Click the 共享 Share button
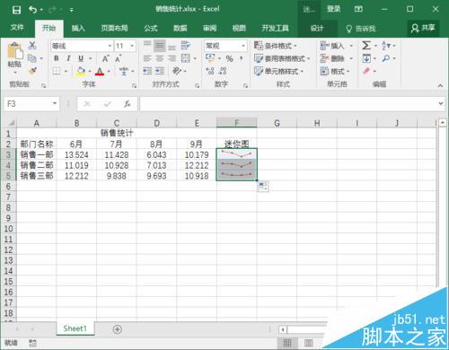This screenshot has height=350, width=449. (423, 29)
